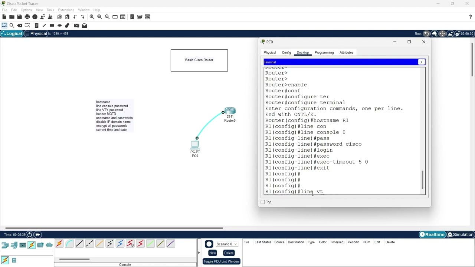
Task: Redo the last action
Action: [82, 17]
